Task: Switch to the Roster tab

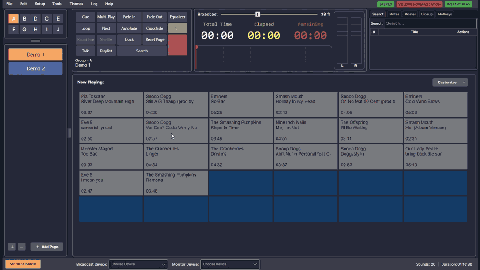Action: [x=410, y=14]
